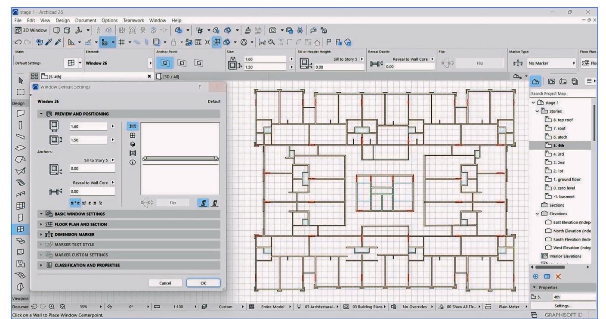The height and width of the screenshot is (319, 606).
Task: Click the Zoom In magnifier in the bottom bar
Action: (51, 307)
